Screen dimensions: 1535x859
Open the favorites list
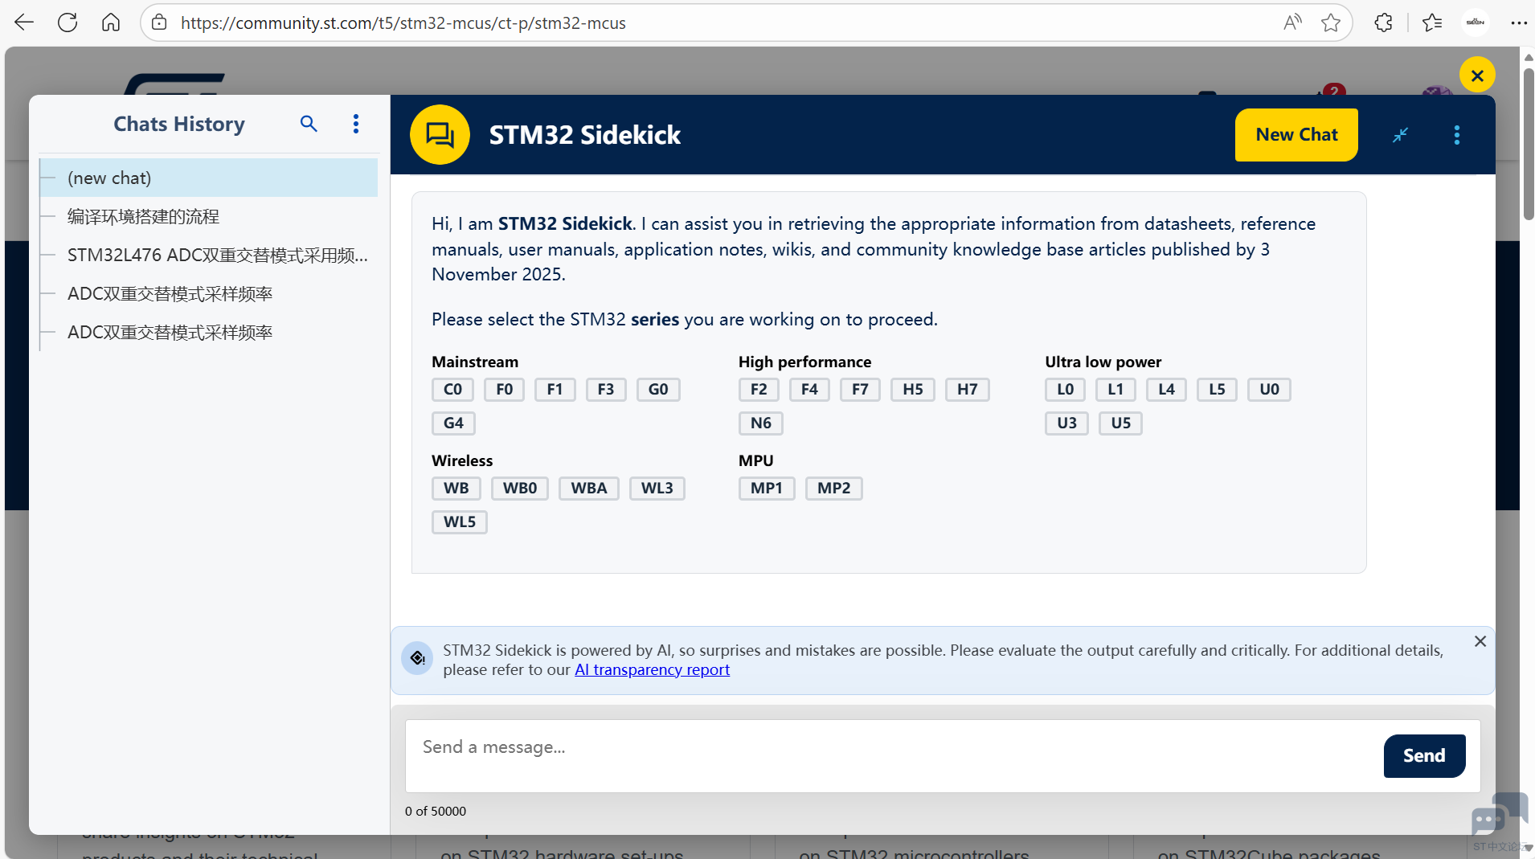(x=1432, y=22)
